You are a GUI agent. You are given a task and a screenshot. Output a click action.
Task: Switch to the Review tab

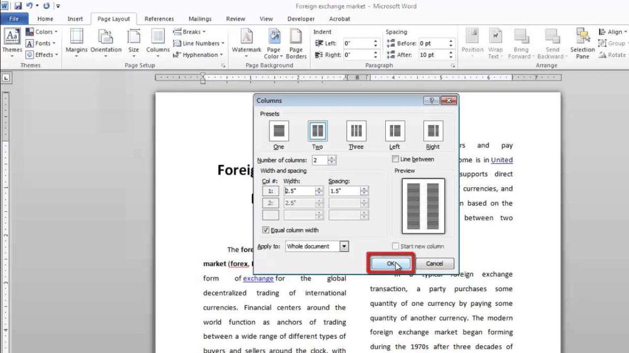click(x=235, y=18)
